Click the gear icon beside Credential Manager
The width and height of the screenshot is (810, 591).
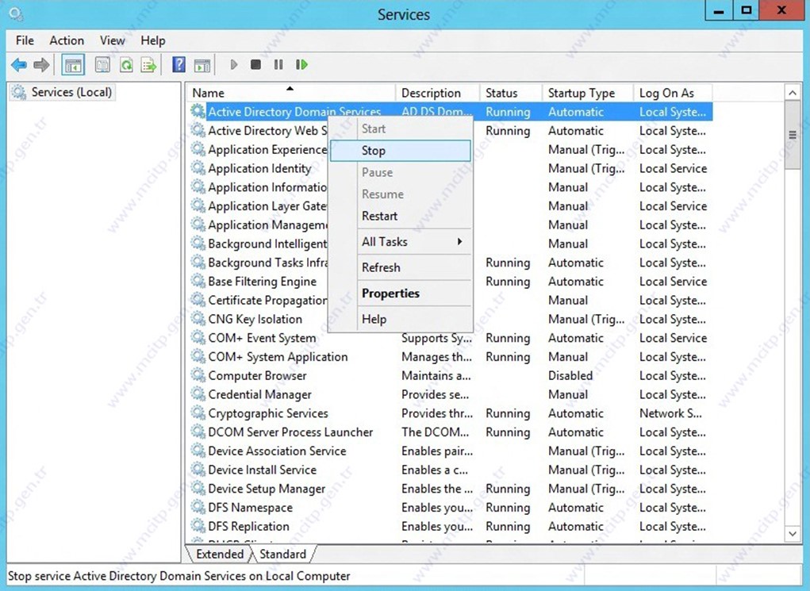198,394
